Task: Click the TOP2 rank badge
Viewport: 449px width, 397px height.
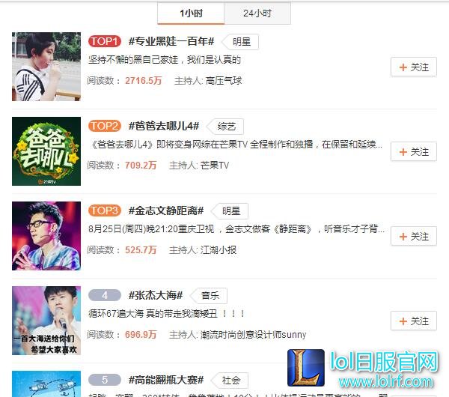Action: click(105, 126)
